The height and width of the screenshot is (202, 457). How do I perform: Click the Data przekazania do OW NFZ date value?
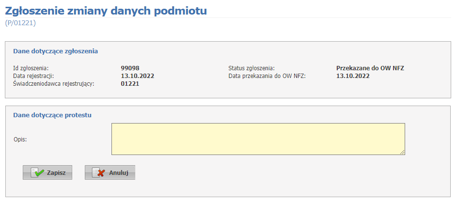pos(353,77)
